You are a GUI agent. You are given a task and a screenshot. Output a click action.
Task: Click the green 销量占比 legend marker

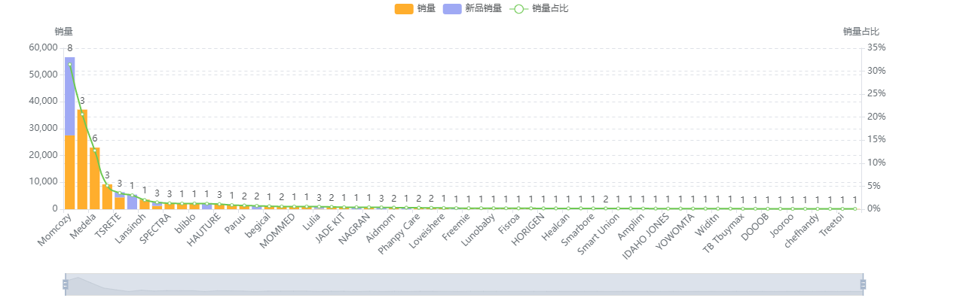click(518, 8)
